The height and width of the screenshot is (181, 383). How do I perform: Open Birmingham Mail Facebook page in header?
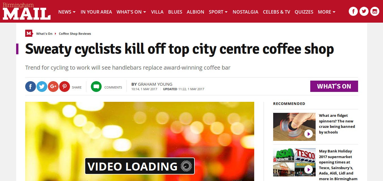(x=353, y=12)
